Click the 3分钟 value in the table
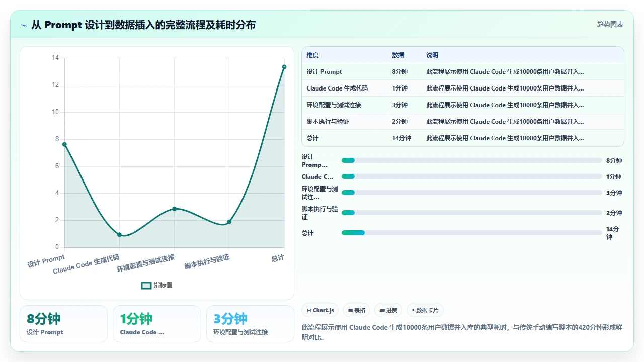The image size is (644, 362). [x=400, y=105]
